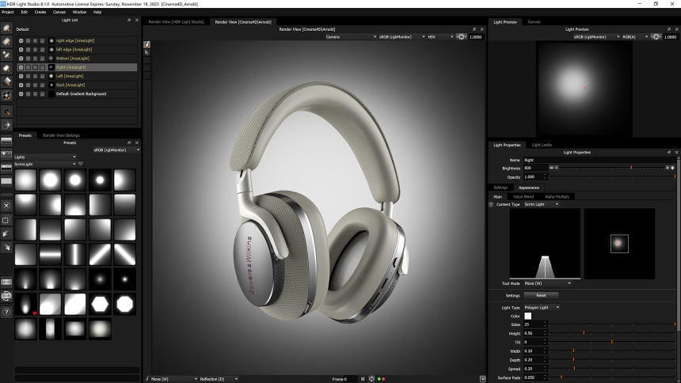Open Reflection (D) mode dropdown at bottom
681x383 pixels.
pyautogui.click(x=219, y=379)
